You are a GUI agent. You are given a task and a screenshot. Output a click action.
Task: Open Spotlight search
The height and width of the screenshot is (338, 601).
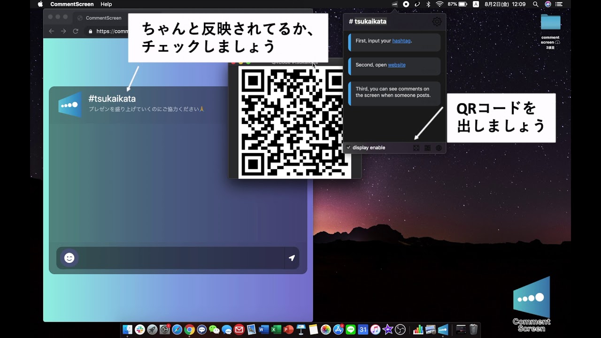point(536,4)
